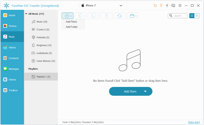
Task: Expand the Export to PC dropdown arrow
Action: (97, 16)
